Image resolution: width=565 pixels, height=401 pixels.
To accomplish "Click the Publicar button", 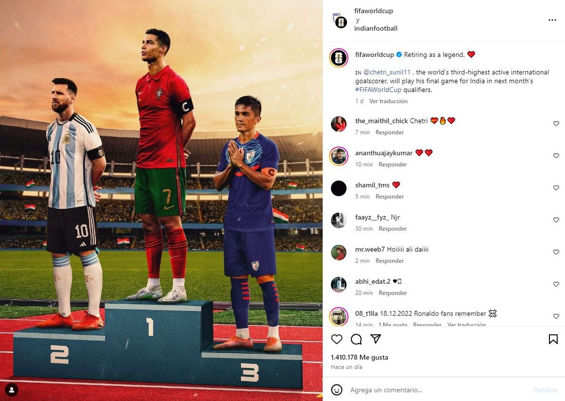I will click(546, 390).
